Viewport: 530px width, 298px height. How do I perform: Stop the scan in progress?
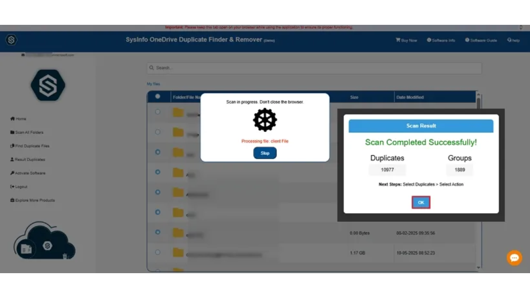pyautogui.click(x=265, y=153)
